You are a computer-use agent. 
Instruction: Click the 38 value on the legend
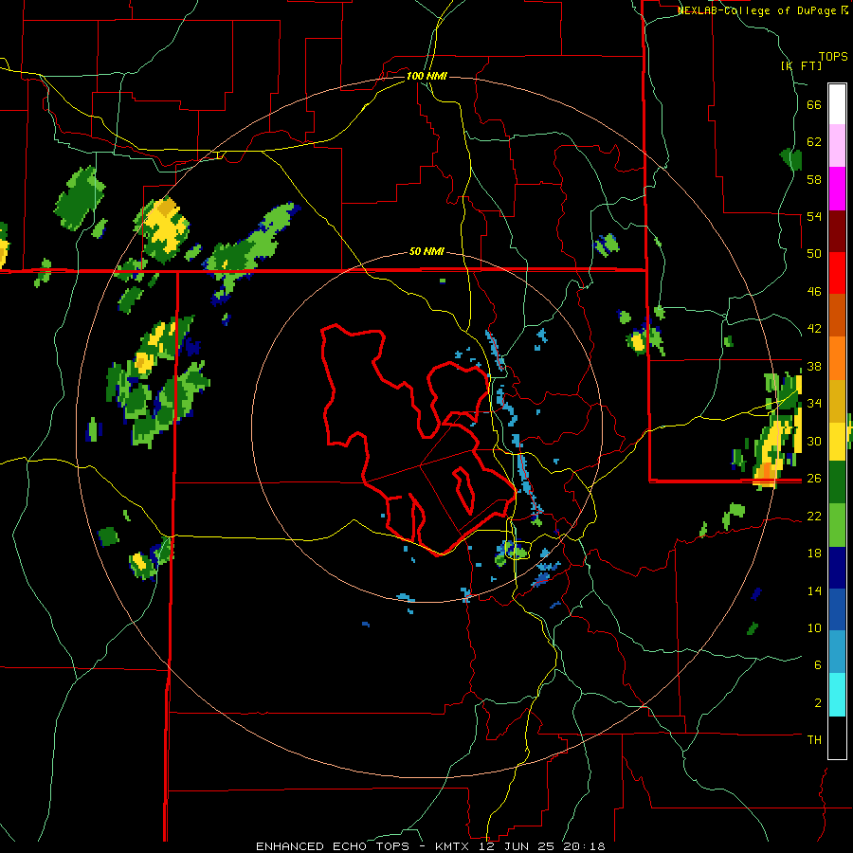coord(814,366)
